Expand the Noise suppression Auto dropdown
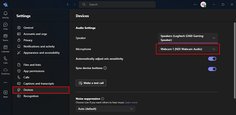 pos(106,109)
